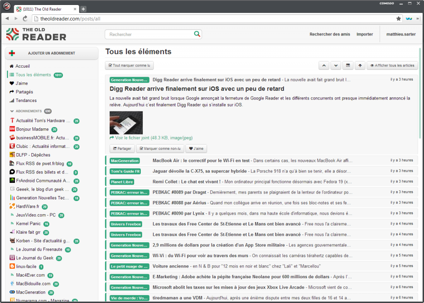Image resolution: width=424 pixels, height=303 pixels.
Task: Click the page vertical scrollbar
Action: (x=420, y=93)
